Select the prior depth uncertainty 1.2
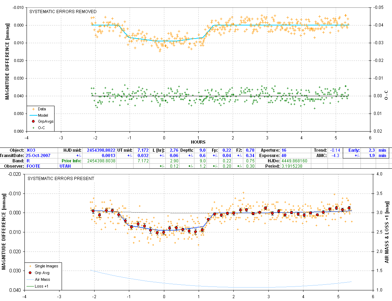Viewport: 392px width, 301px height. tap(203, 166)
